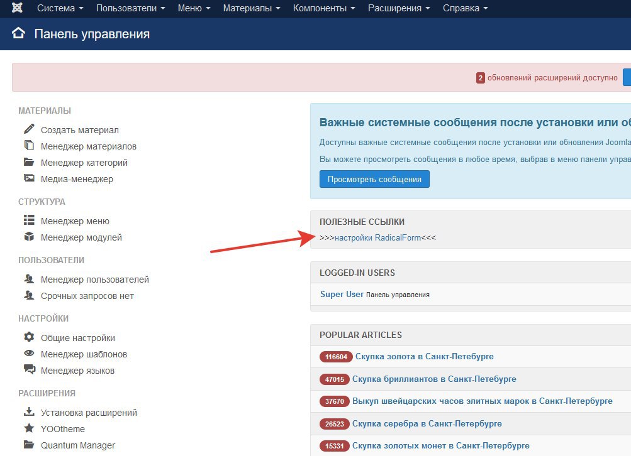Click star icon for YOOtheme
Image resolution: width=631 pixels, height=456 pixels.
coord(29,428)
